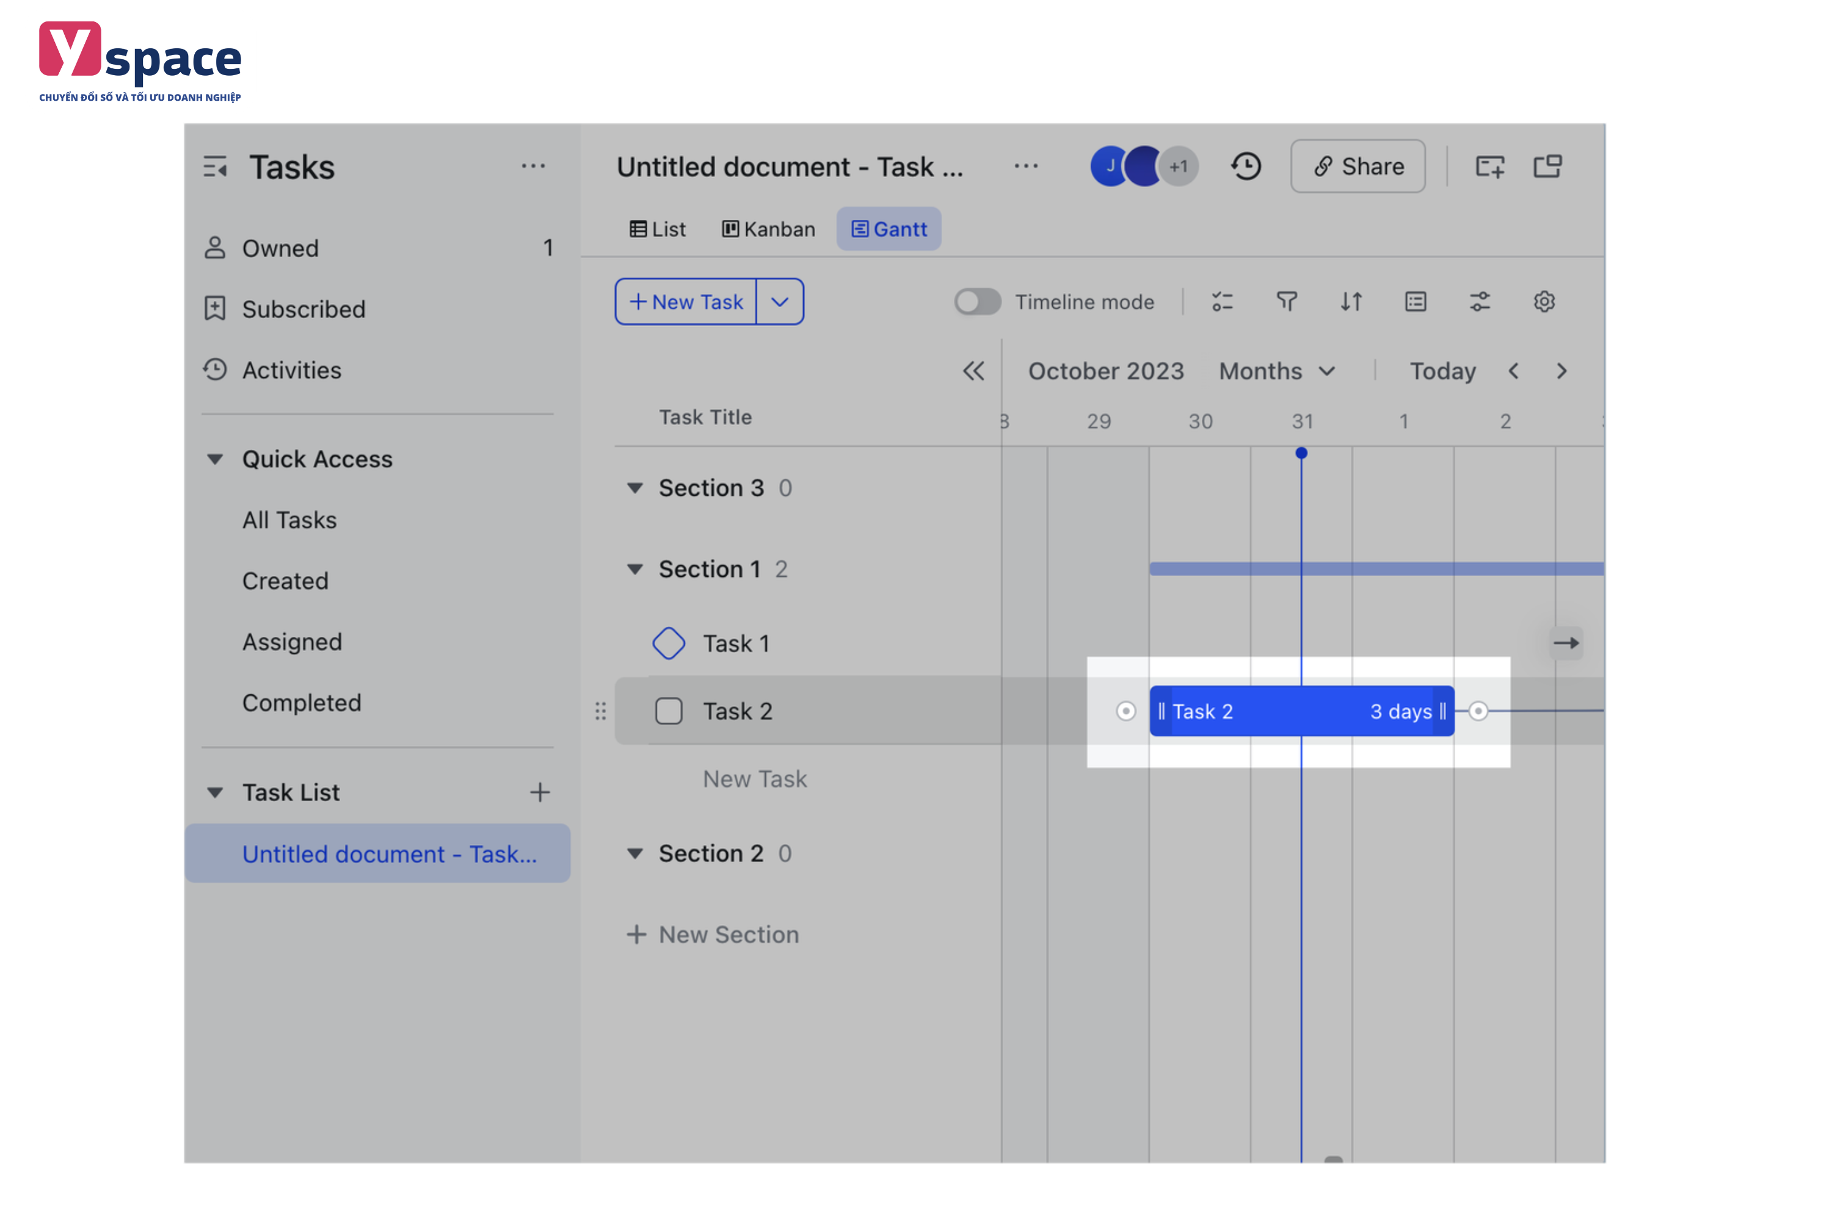Viewport: 1832px width, 1221px height.
Task: Click the J collaborator avatar
Action: coord(1109,166)
